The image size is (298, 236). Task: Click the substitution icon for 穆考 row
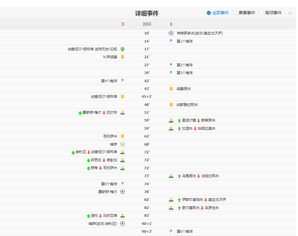click(123, 168)
